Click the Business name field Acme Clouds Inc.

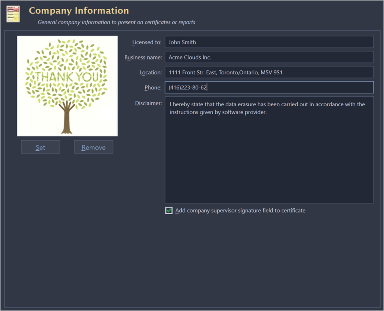pos(269,57)
